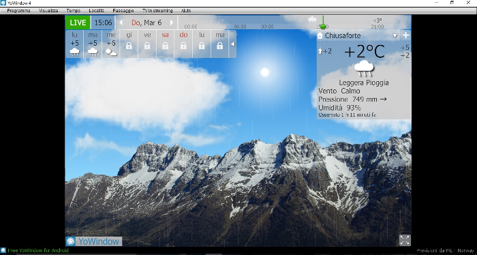477x255 pixels.
Task: Collapse the forecast days strip arrow
Action: 233,44
